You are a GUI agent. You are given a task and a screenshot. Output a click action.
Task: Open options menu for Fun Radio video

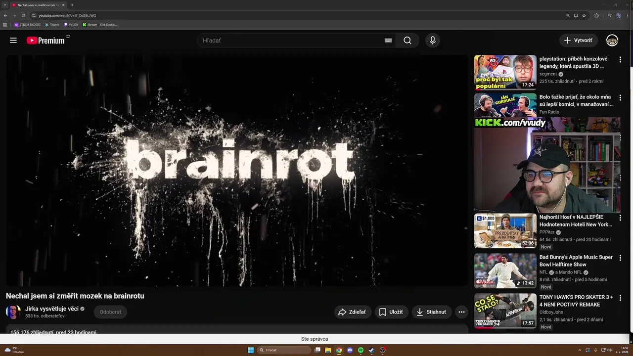point(620,98)
